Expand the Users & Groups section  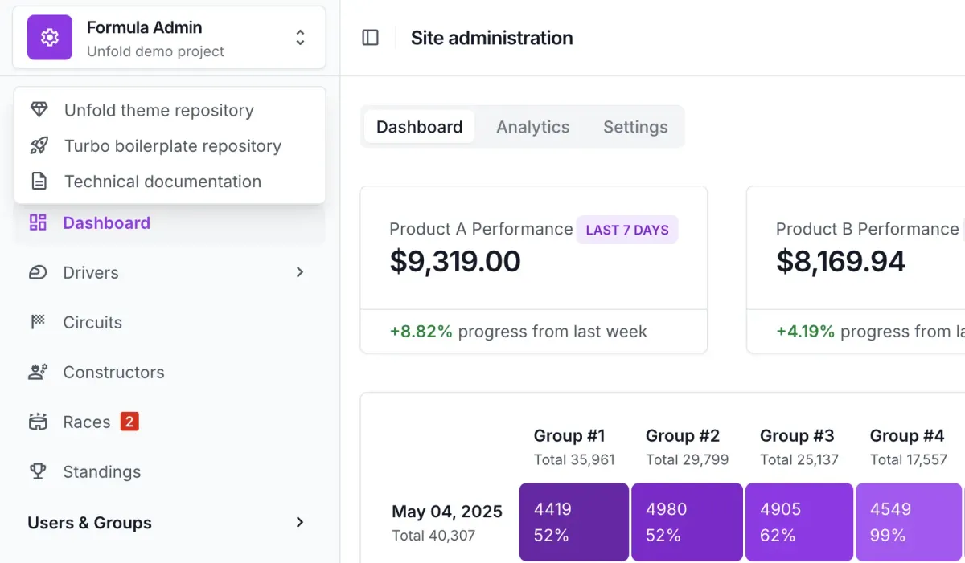click(170, 523)
